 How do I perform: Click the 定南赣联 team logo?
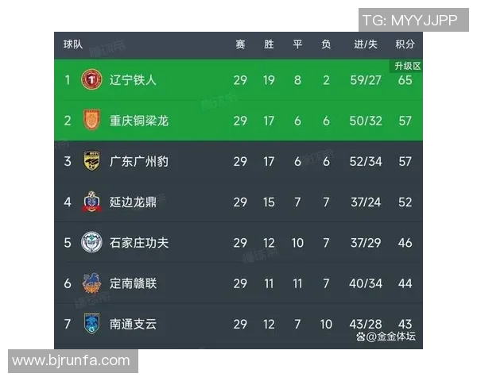(92, 283)
